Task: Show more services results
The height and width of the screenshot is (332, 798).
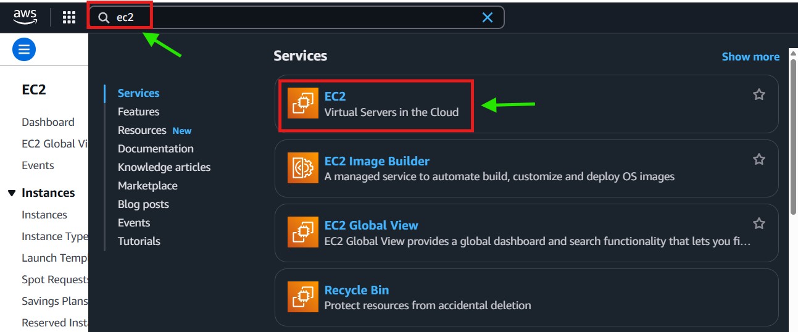Action: (x=750, y=57)
